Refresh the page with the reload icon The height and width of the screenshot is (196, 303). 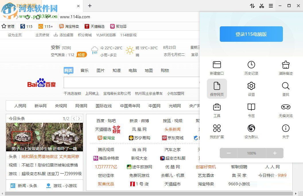(x=28, y=17)
